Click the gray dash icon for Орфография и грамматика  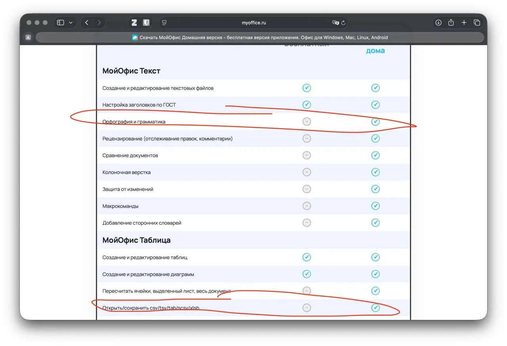tap(307, 122)
